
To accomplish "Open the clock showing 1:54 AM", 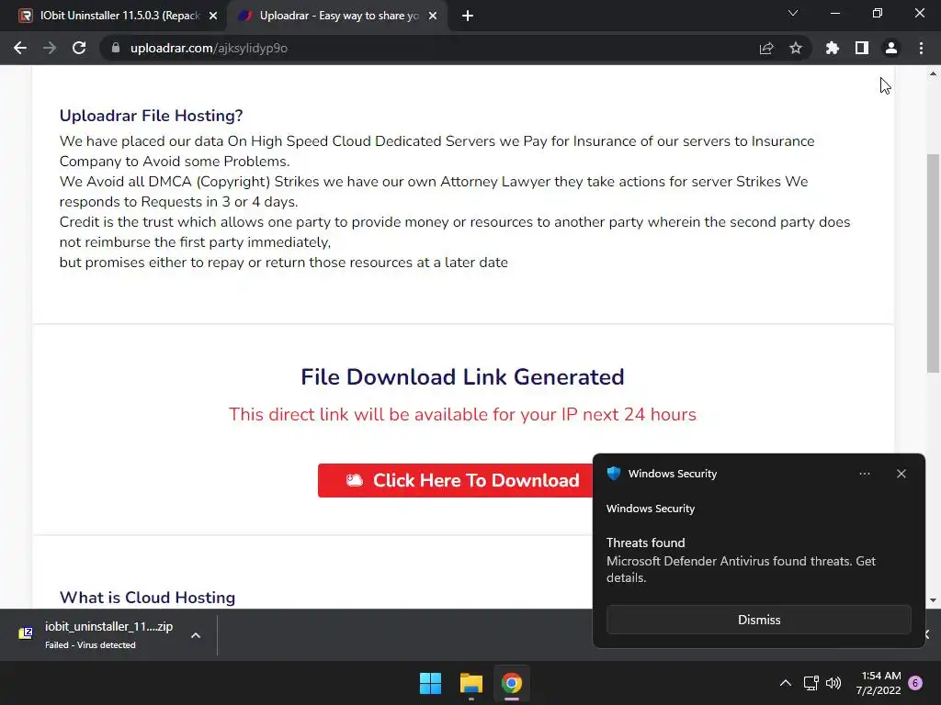I will [x=879, y=683].
